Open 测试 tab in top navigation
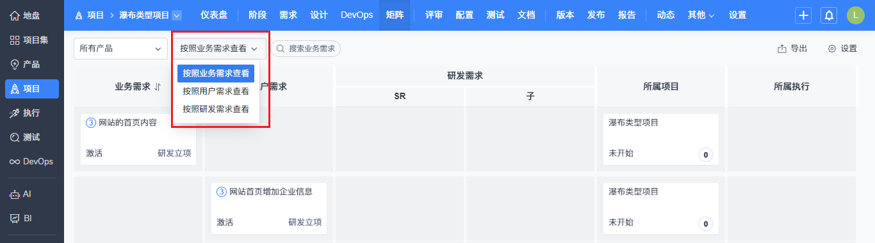875x243 pixels. tap(495, 15)
